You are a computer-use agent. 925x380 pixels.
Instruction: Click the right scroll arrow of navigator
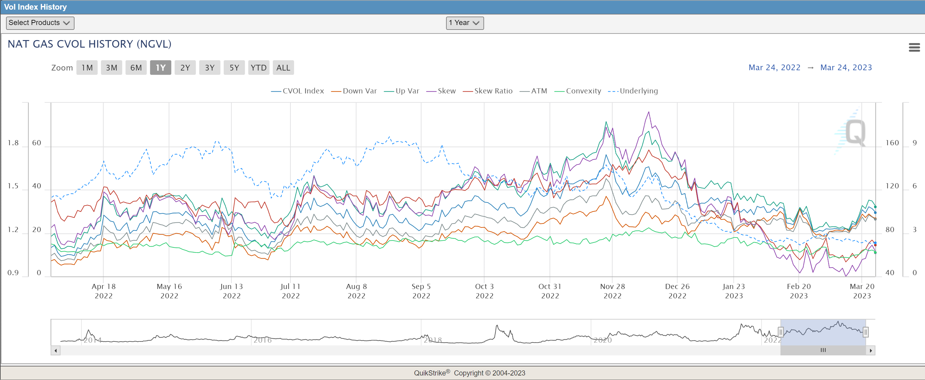[x=870, y=350]
